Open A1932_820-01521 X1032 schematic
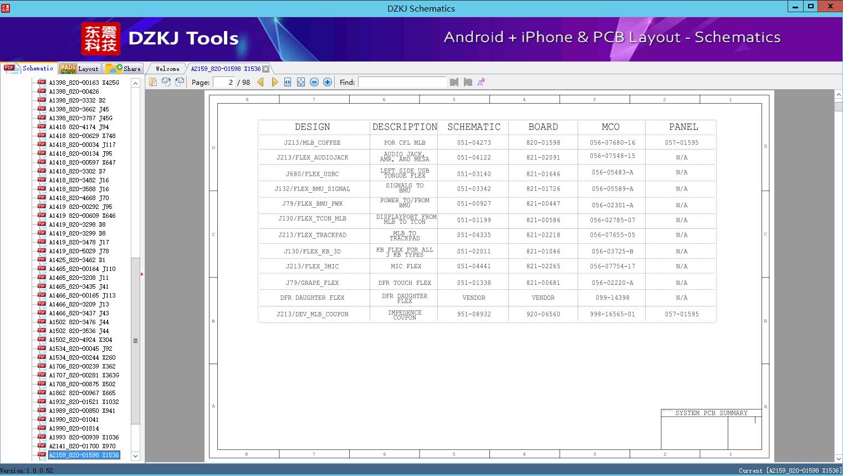 click(84, 402)
